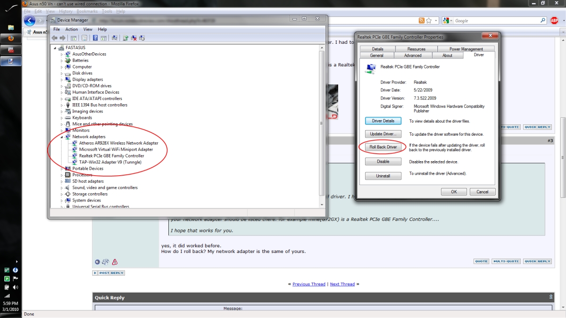This screenshot has height=318, width=566.
Task: Click the Next Thread link
Action: (x=342, y=284)
